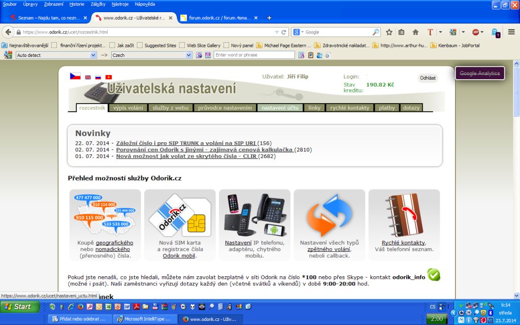Open the rychlé kontakty tab
This screenshot has height=325, width=520.
(x=349, y=108)
